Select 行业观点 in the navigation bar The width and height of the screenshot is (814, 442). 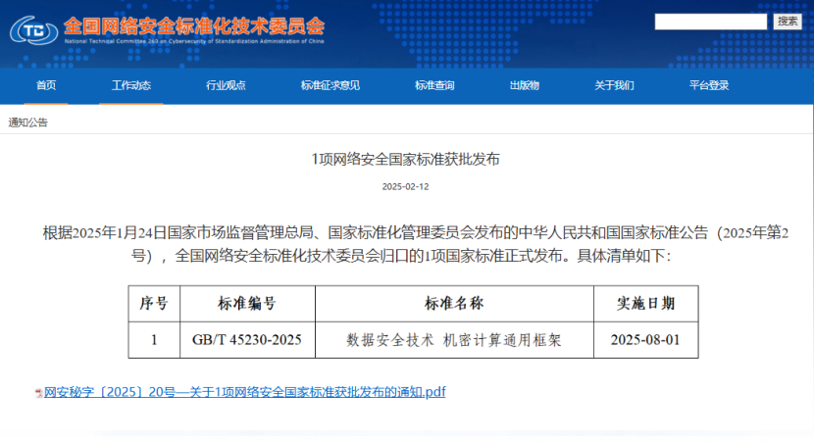pyautogui.click(x=226, y=85)
